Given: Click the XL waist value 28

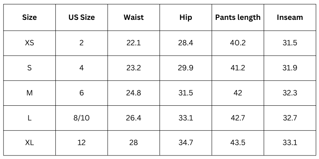Looking at the screenshot, I should [x=134, y=143].
